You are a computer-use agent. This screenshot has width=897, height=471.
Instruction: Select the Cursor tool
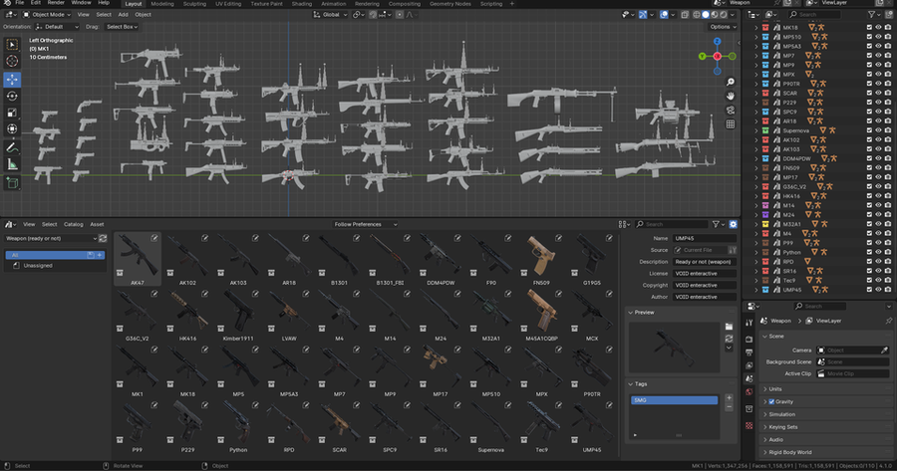(12, 61)
